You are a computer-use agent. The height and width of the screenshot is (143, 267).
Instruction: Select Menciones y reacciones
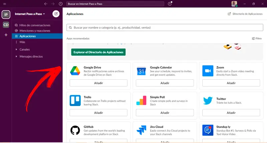point(35,31)
